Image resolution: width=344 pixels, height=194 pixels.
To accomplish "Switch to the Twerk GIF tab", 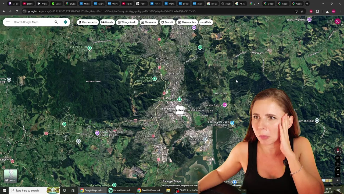I will 98,4.
